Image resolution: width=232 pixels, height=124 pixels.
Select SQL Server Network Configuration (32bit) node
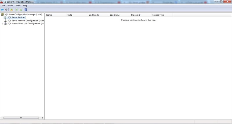click(x=26, y=21)
